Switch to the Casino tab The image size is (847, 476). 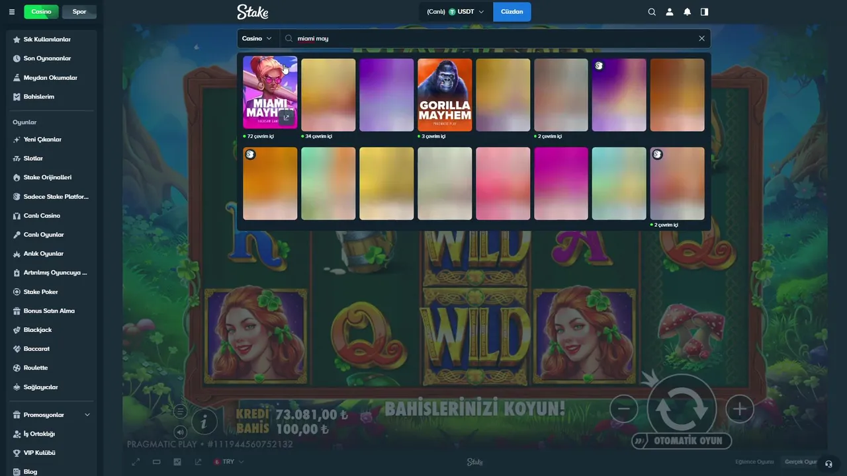[x=41, y=12]
